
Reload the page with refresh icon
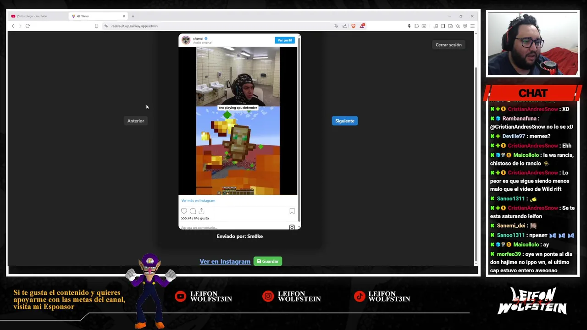(x=28, y=26)
